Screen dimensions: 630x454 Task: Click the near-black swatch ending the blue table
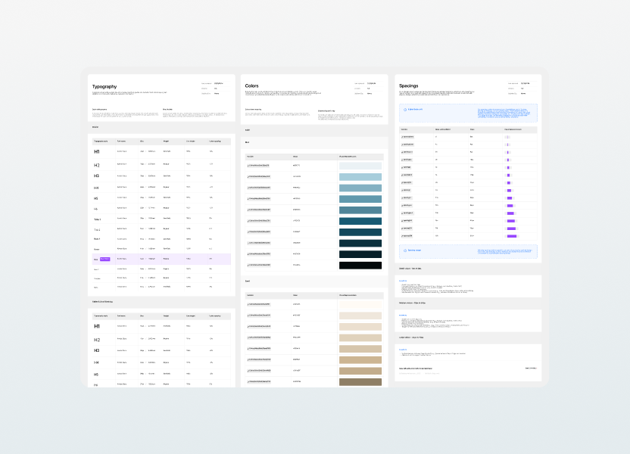click(360, 266)
